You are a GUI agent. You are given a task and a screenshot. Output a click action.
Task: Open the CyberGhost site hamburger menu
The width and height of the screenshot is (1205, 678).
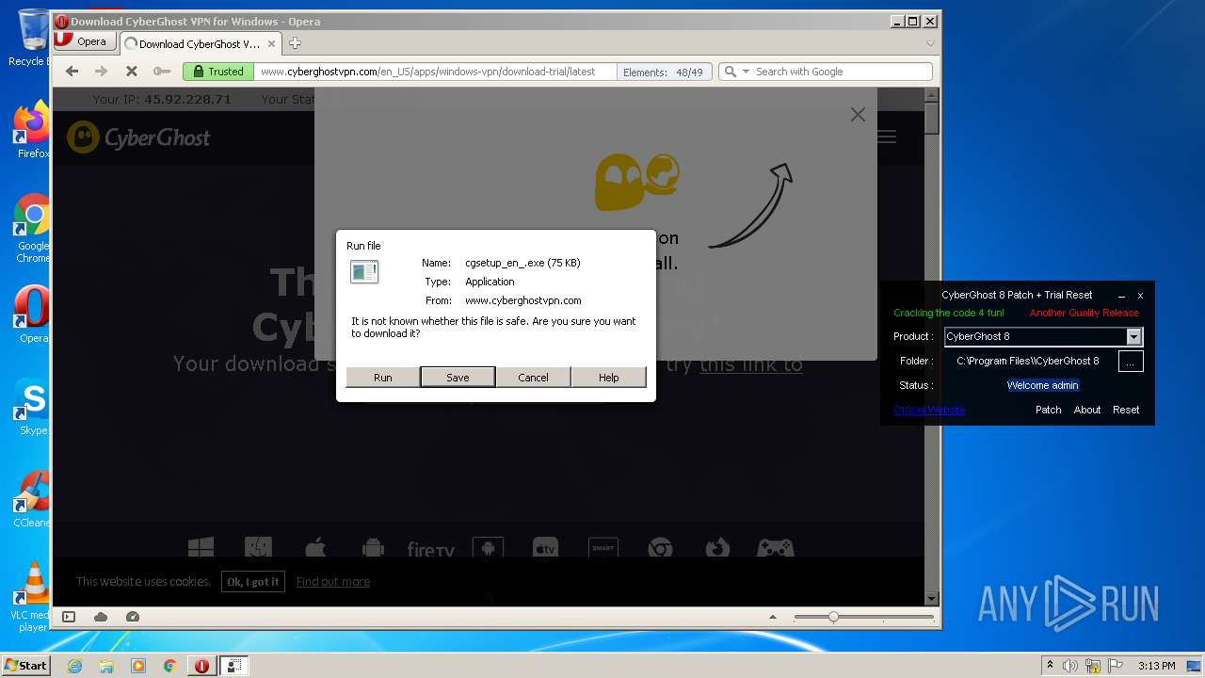coord(887,137)
